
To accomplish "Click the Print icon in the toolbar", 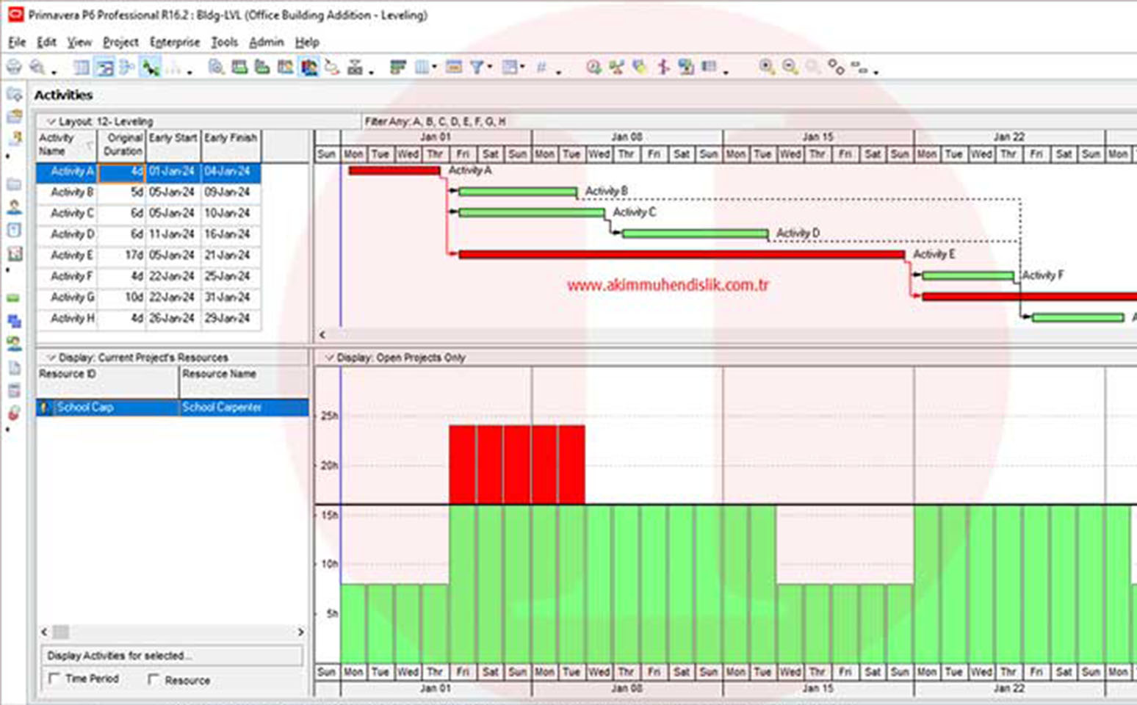I will (14, 68).
